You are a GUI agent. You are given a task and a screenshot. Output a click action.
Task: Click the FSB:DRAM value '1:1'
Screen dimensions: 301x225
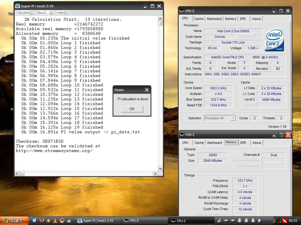tap(245, 186)
